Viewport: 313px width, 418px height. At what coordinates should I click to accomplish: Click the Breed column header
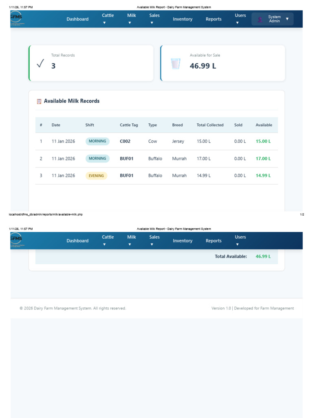(x=177, y=125)
